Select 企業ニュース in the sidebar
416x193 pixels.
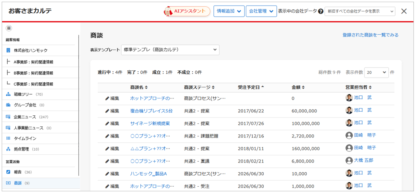point(26,117)
